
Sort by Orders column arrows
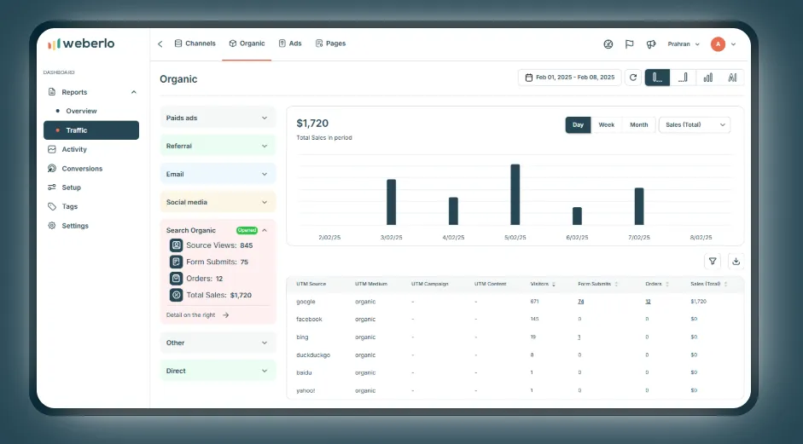(666, 284)
